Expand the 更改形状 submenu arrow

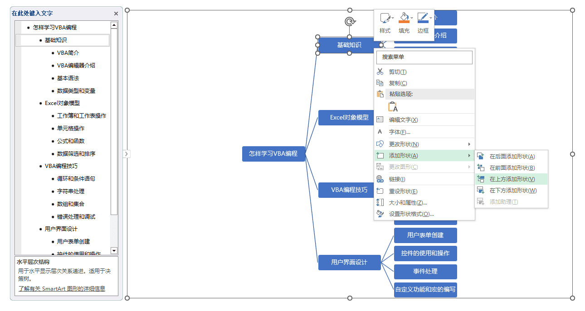click(469, 144)
